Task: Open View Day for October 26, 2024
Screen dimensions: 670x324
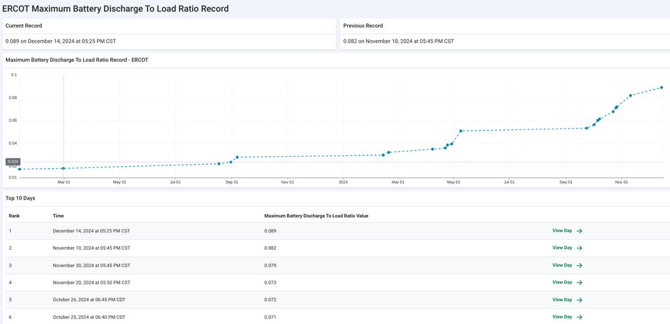Action: 567,300
